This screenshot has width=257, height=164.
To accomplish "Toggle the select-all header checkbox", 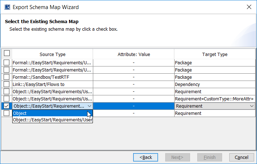I will 6,53.
